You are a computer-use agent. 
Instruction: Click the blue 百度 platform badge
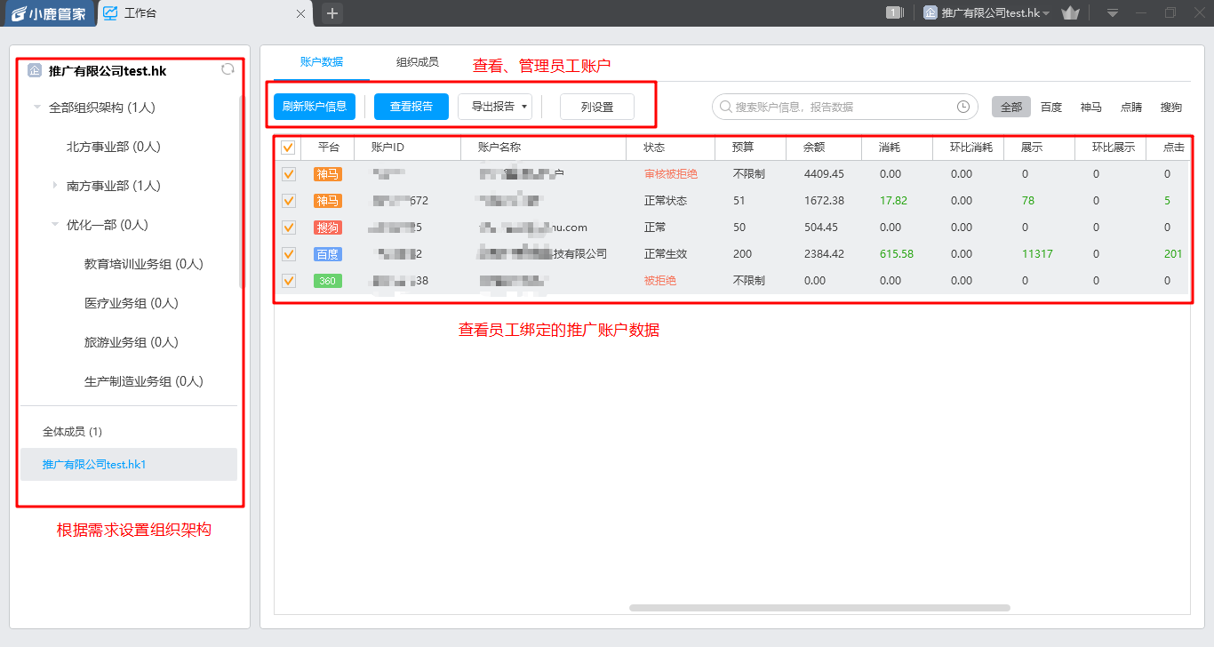pos(328,254)
